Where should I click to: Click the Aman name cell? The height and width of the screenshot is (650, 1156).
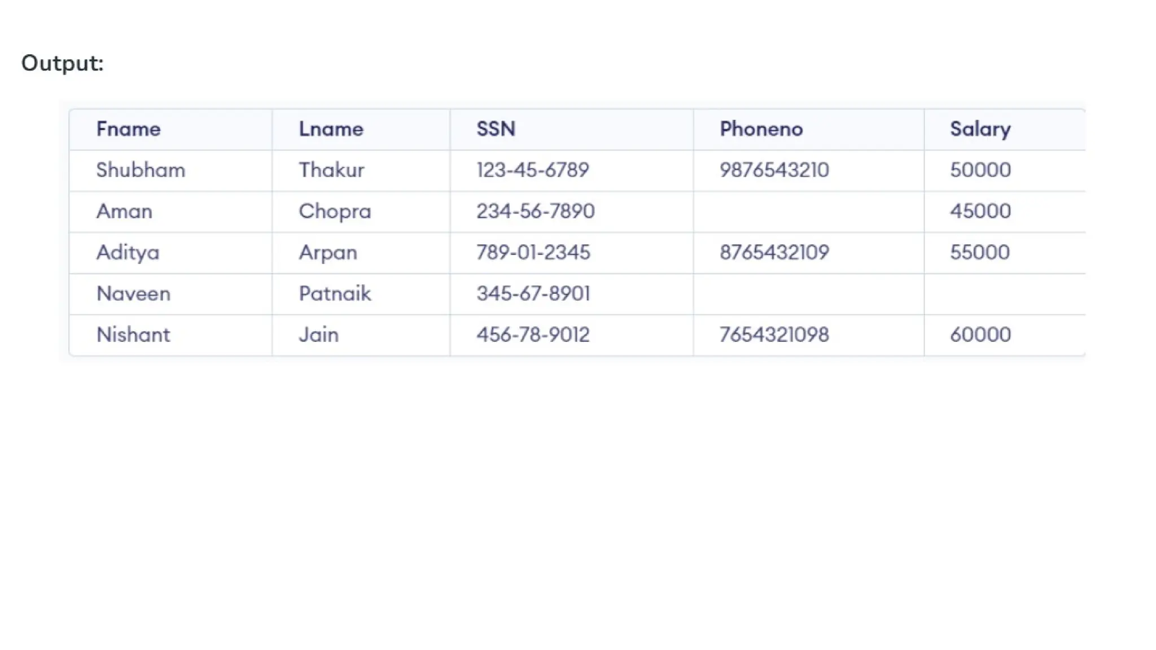124,211
